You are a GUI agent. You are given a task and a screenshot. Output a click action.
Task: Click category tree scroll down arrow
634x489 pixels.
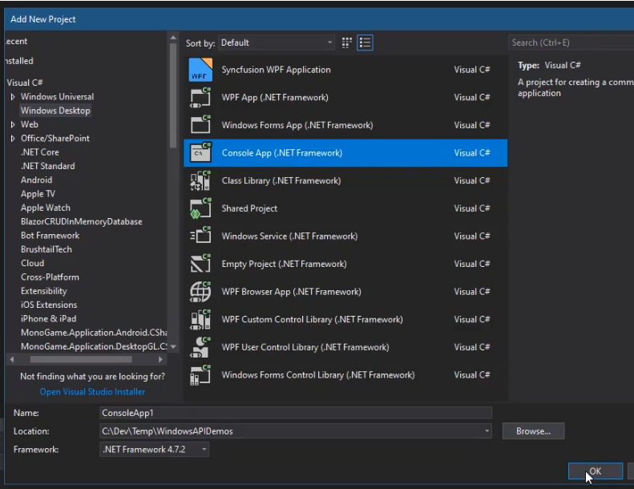click(x=173, y=346)
